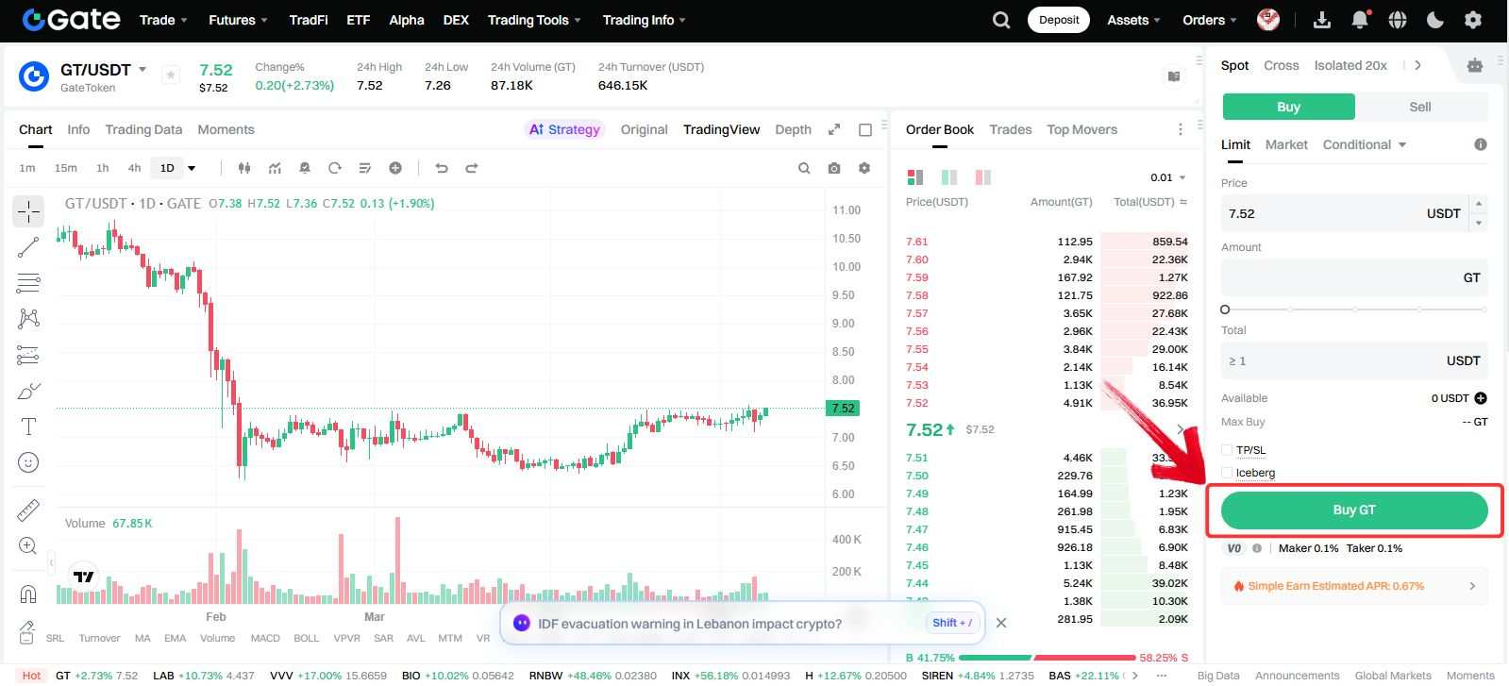Click the Buy GT button
This screenshot has height=686, width=1509.
click(1354, 510)
